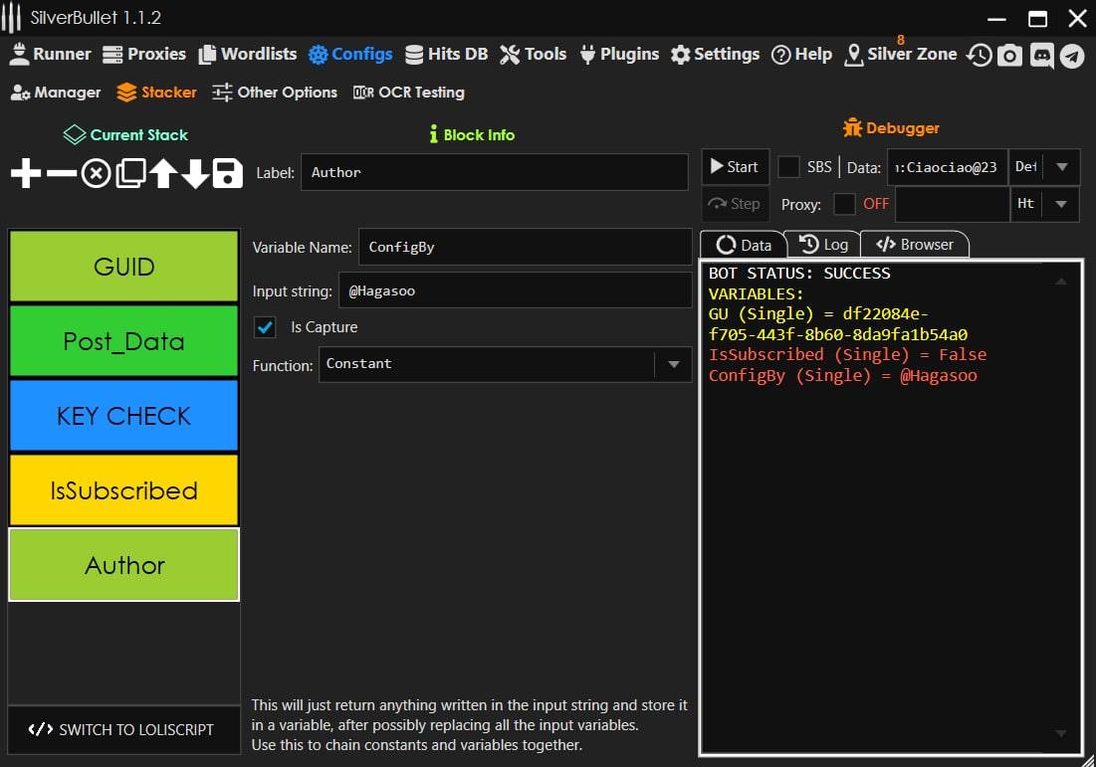Toggle the Proxy checkbox in debugger
The height and width of the screenshot is (767, 1096).
[x=844, y=204]
